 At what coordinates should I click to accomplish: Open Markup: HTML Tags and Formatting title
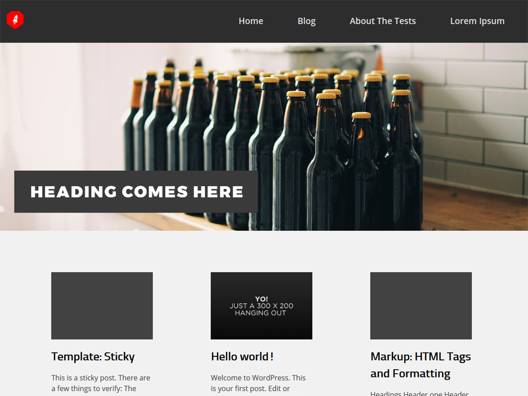click(x=420, y=365)
